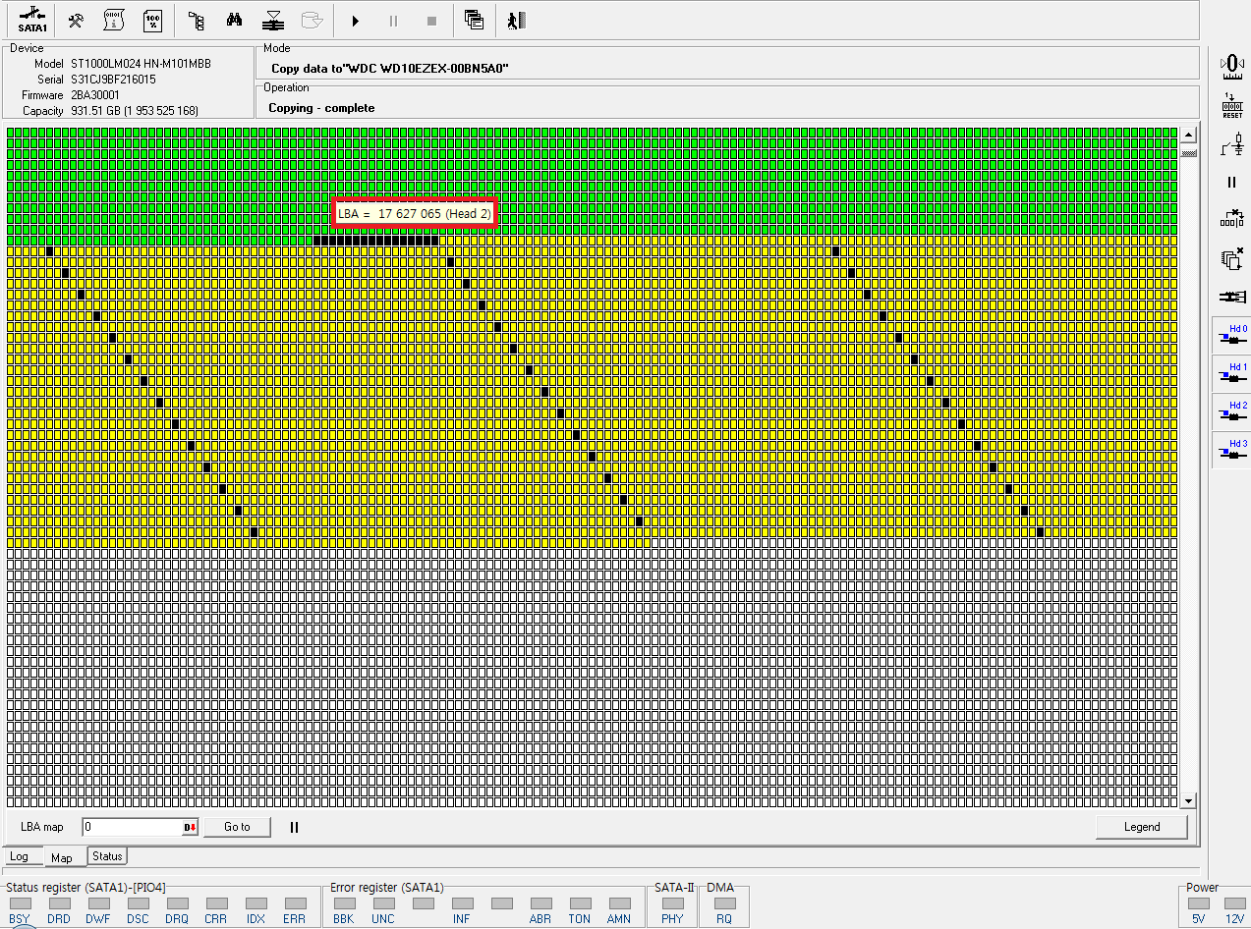Click the capacity value 931.51 GB

(x=134, y=110)
